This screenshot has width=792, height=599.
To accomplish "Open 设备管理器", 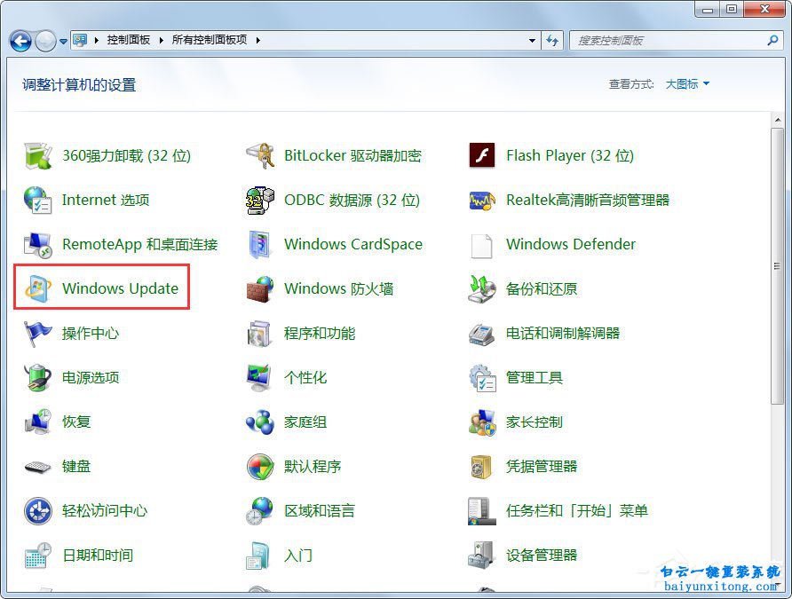I will coord(540,554).
